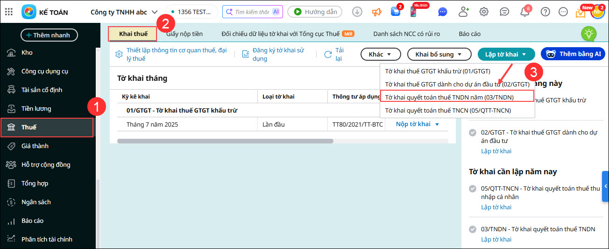Open the blue chat messenger icon
The width and height of the screenshot is (609, 249).
click(443, 12)
